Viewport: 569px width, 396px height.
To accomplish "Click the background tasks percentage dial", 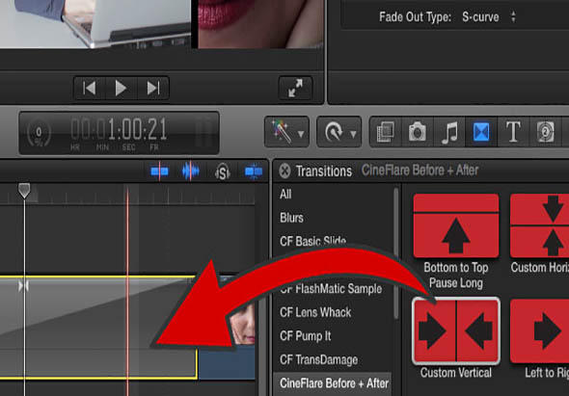I will (39, 133).
